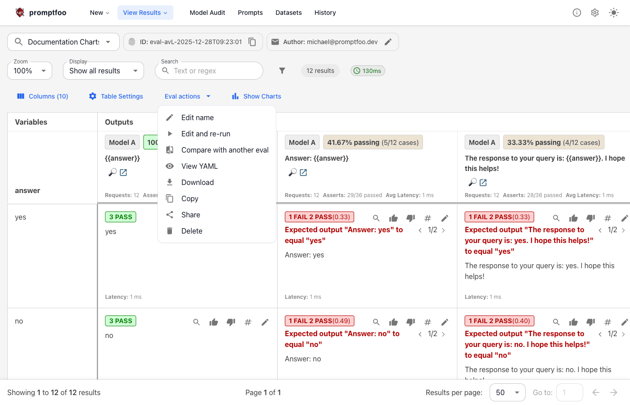
Task: Switch to the Datasets page
Action: point(288,13)
